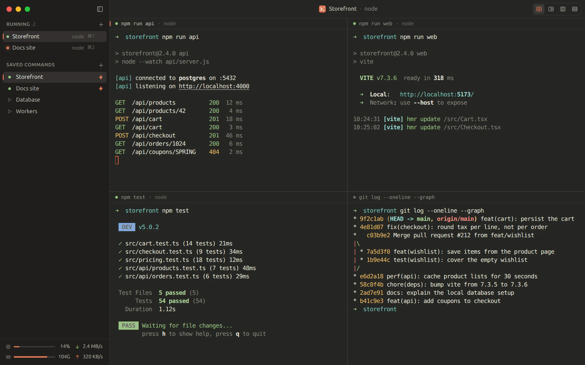Viewport: 585px width, 365px height.
Task: Add a new running session
Action: (101, 24)
